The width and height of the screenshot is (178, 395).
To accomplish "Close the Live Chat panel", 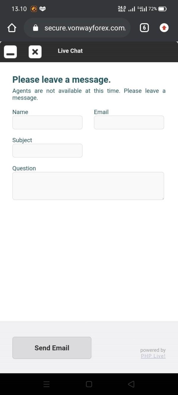I will (x=35, y=52).
